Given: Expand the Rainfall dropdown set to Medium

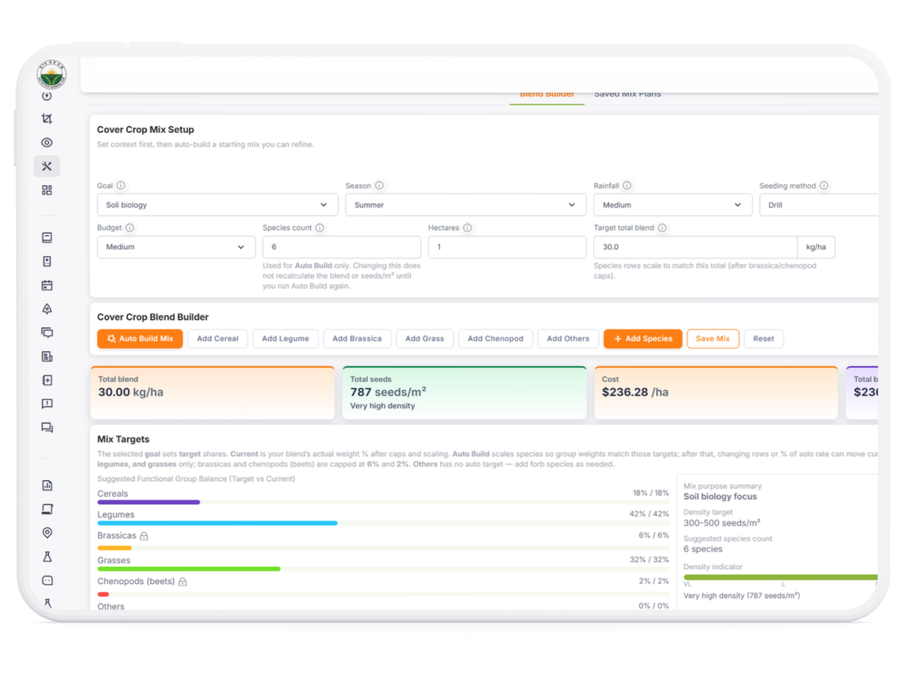Looking at the screenshot, I should click(673, 205).
